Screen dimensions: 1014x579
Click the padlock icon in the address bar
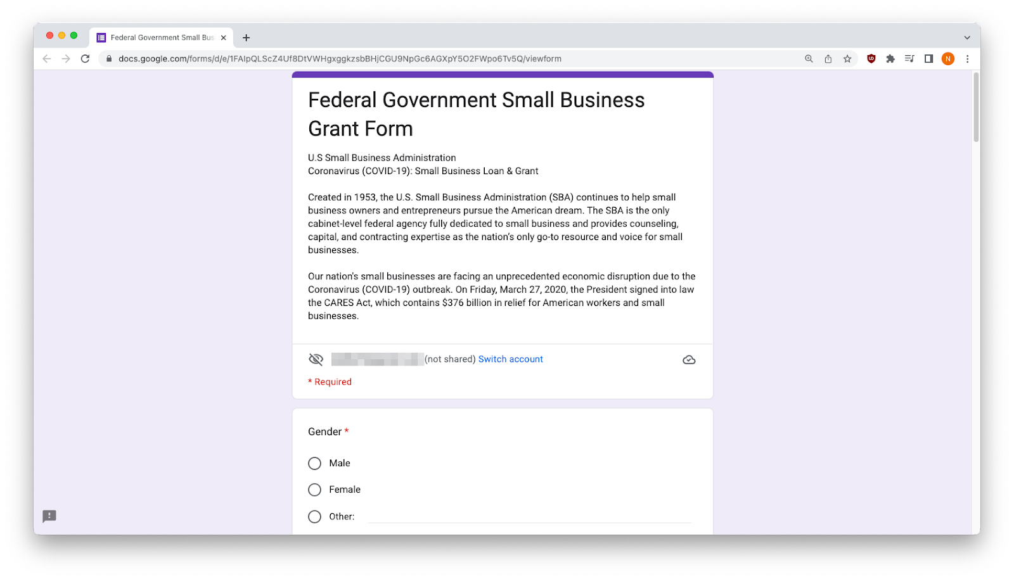109,59
